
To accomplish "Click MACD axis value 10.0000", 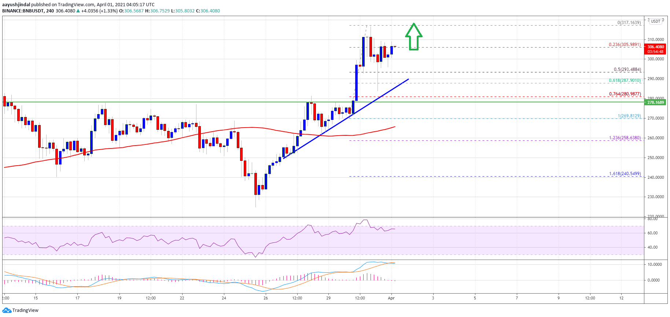I will [x=655, y=264].
